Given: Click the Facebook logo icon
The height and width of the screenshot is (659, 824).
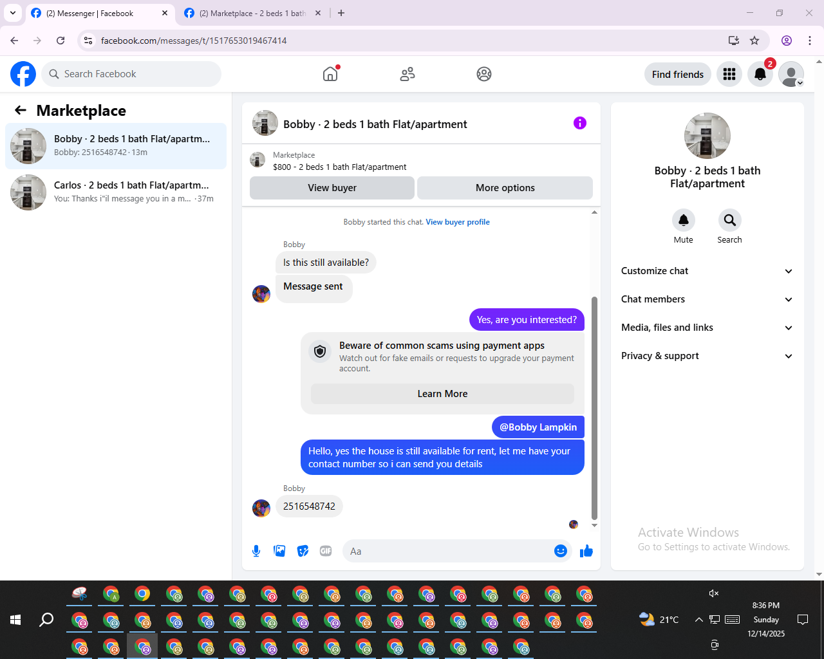Looking at the screenshot, I should (23, 74).
